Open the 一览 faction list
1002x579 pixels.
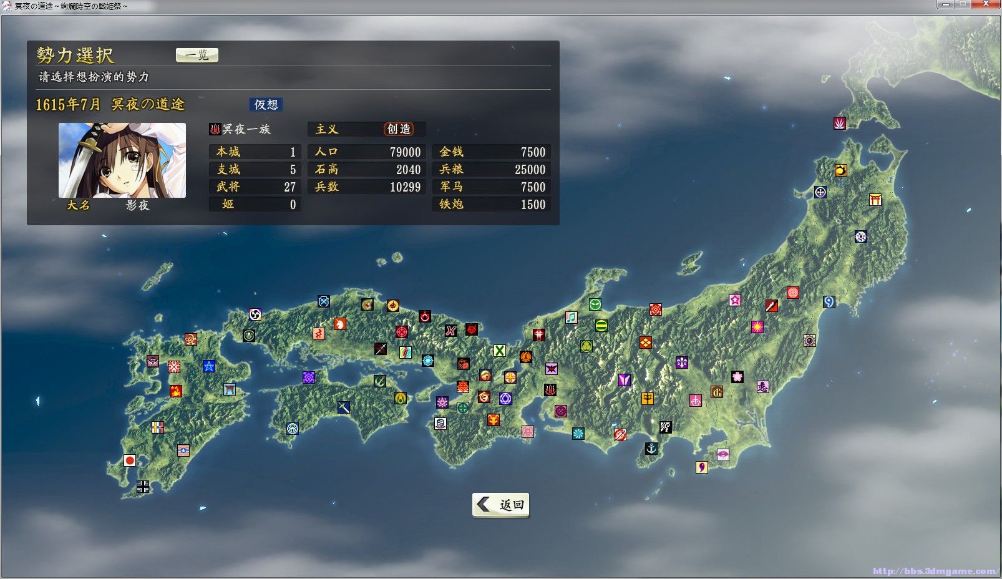pyautogui.click(x=197, y=55)
